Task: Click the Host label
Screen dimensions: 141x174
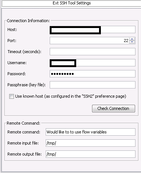Action: [12, 29]
